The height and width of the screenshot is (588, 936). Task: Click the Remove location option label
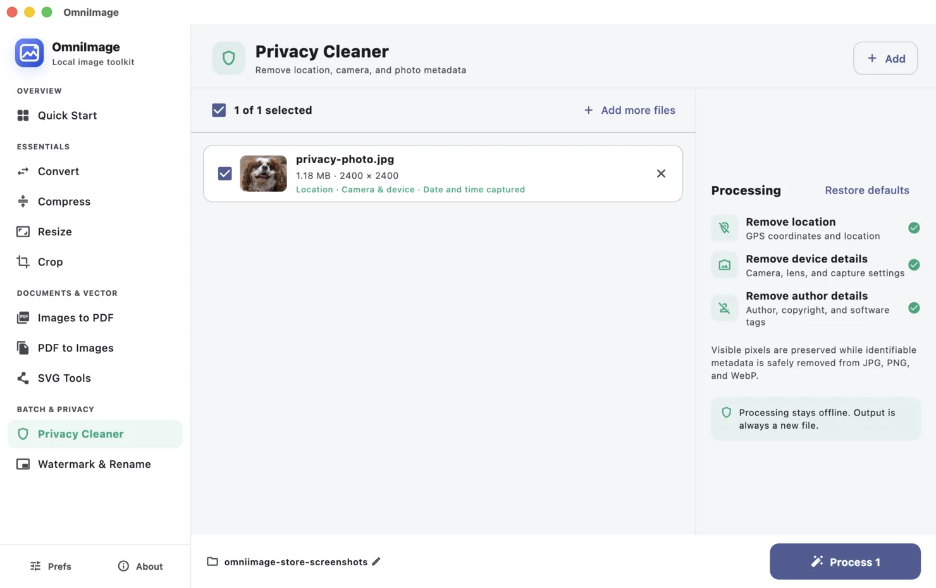[791, 222]
